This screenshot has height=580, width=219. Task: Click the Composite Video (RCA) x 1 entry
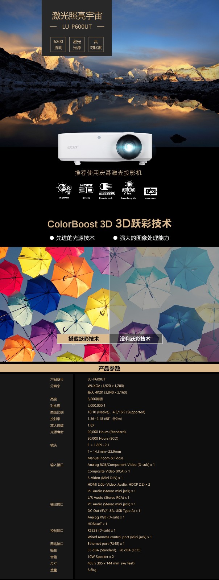(x=109, y=471)
